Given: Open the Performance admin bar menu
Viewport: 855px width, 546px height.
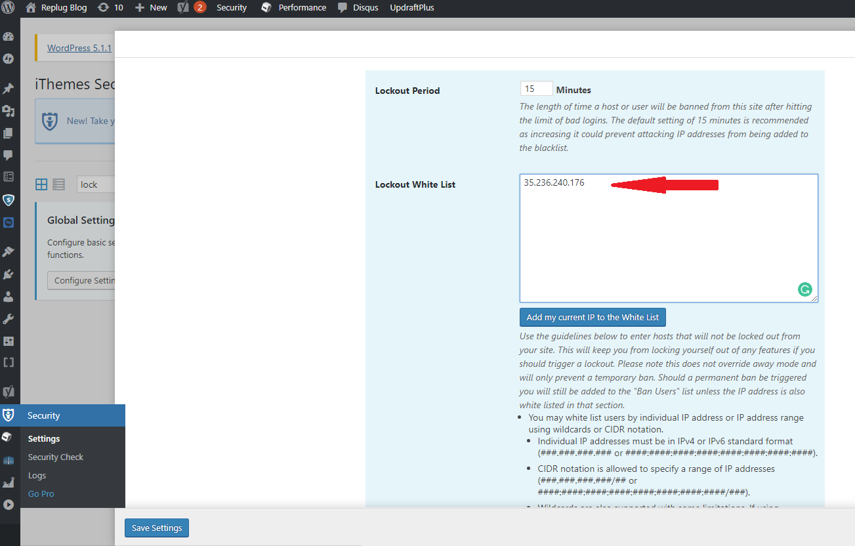Looking at the screenshot, I should [294, 8].
